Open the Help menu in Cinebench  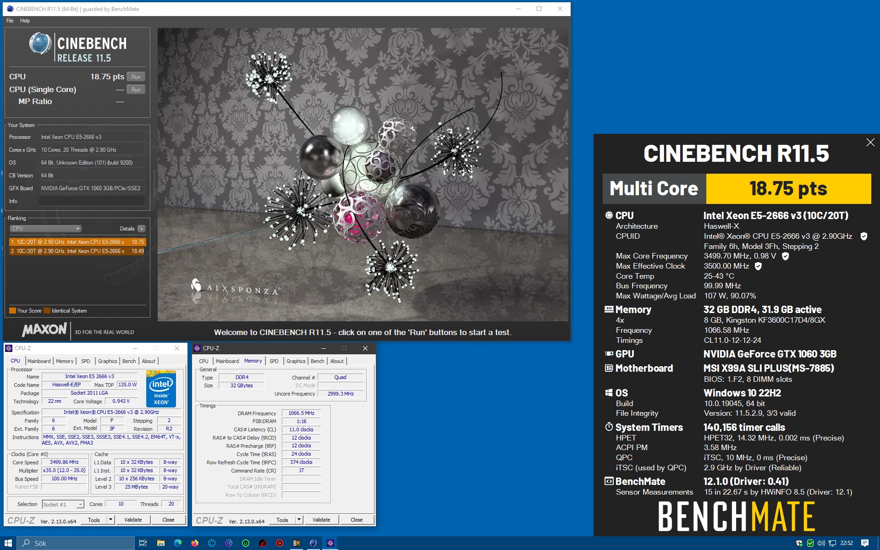tap(25, 21)
